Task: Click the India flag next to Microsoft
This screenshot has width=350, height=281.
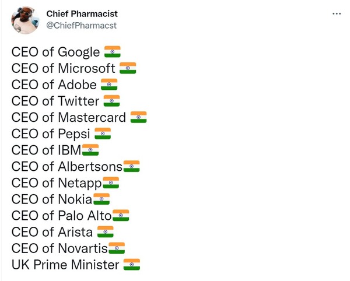Action: point(128,68)
